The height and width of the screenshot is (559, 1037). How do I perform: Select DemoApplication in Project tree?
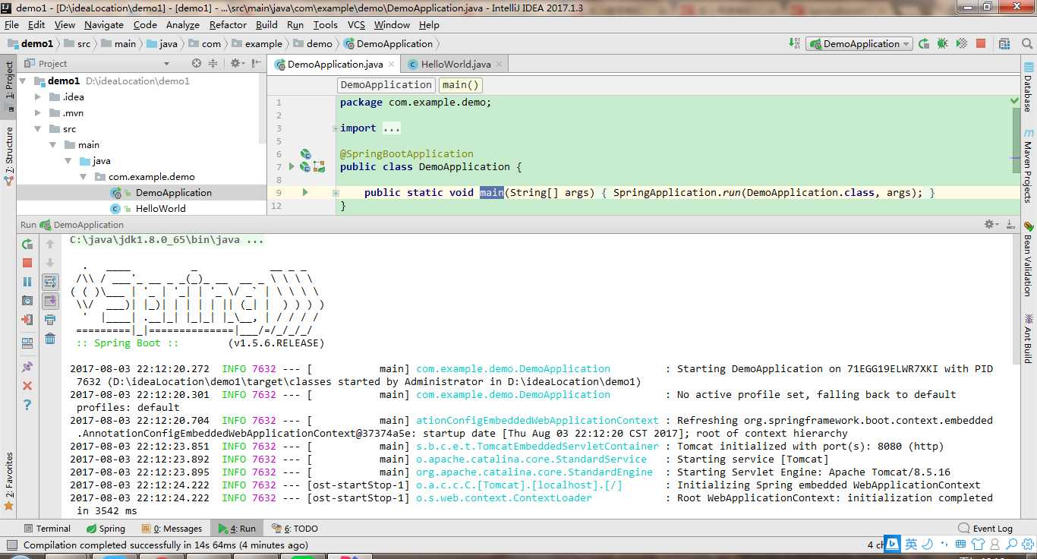[173, 193]
